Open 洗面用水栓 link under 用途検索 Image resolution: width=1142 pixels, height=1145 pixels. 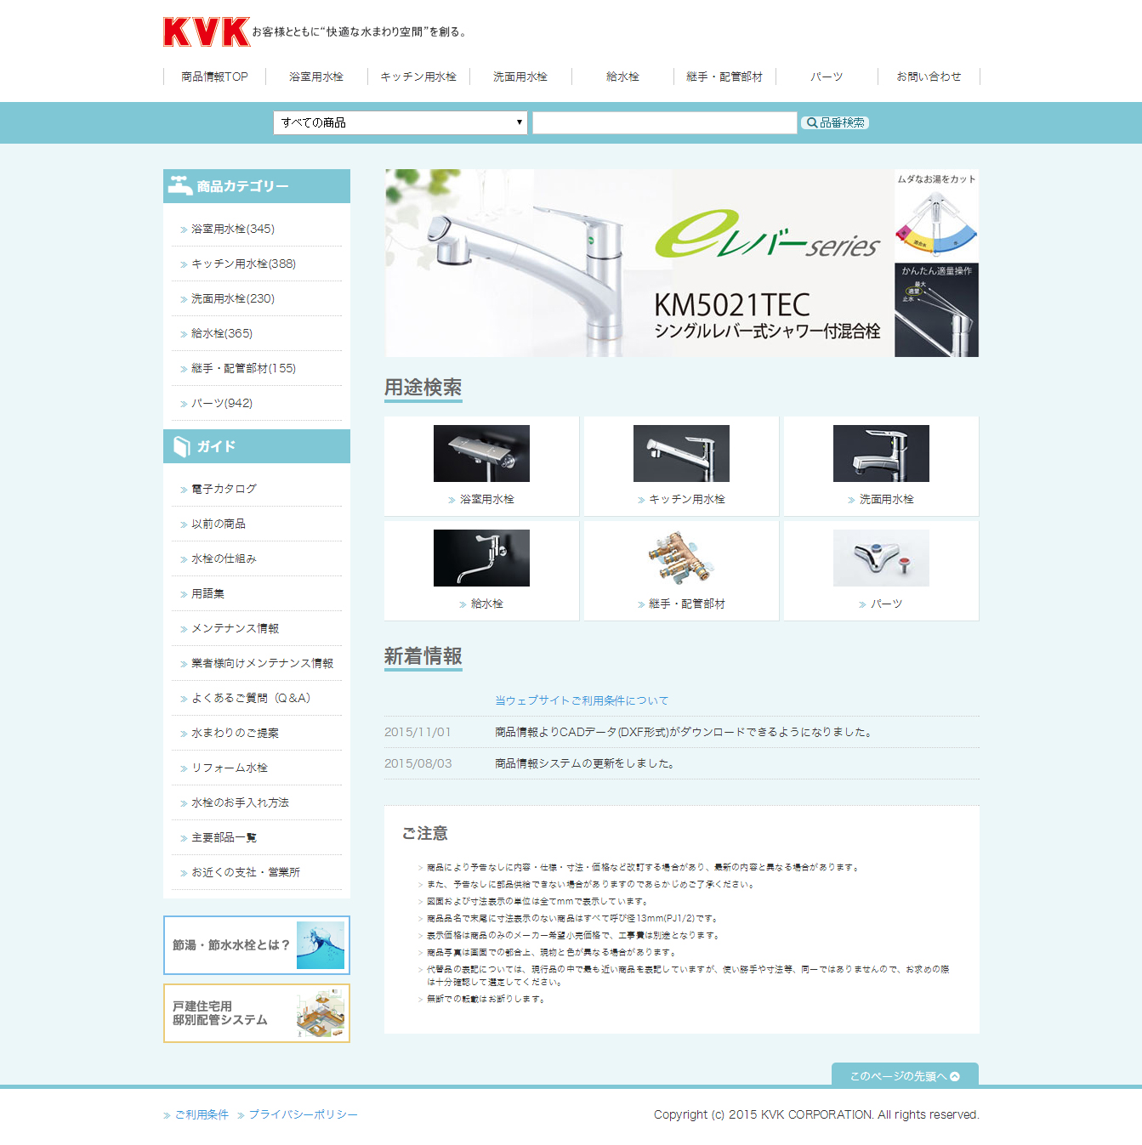[886, 499]
